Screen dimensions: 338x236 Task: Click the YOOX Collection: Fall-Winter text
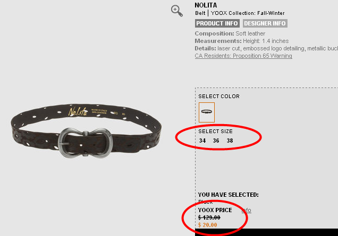[x=248, y=13]
